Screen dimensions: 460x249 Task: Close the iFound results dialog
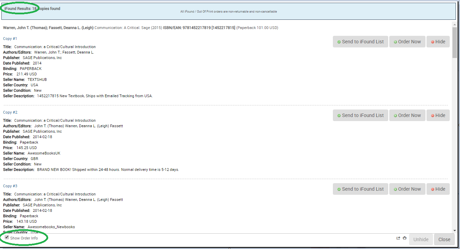pos(444,239)
